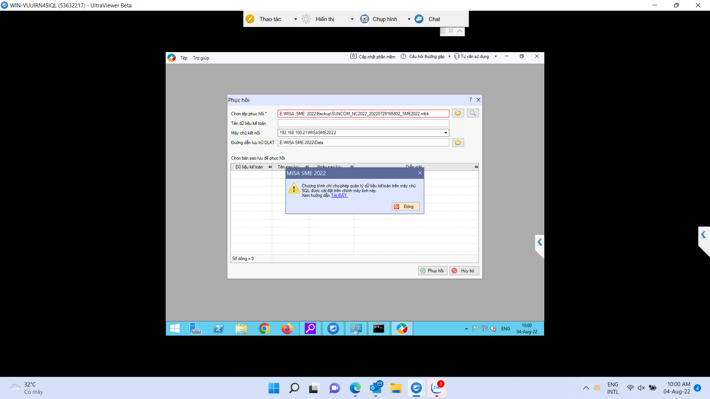The width and height of the screenshot is (710, 399).
Task: Click Cập nhật phần mềm update button
Action: (x=373, y=57)
